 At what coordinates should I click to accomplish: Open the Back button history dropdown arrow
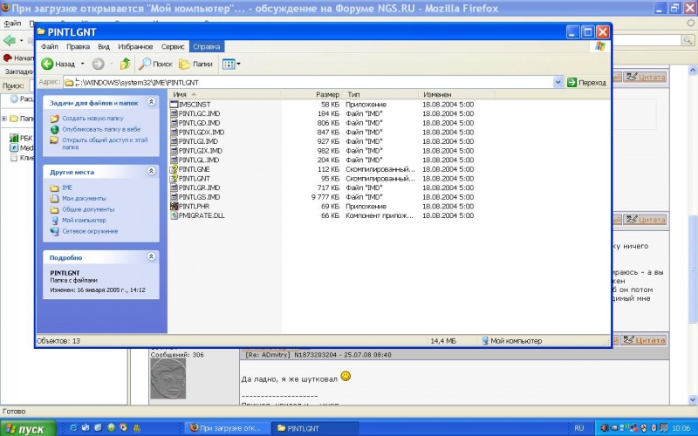(83, 64)
